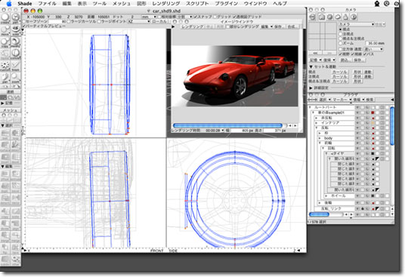This screenshot has height=277, width=408.
Task: Open the カメラ dropdown in the Camera panel
Action: (x=356, y=24)
